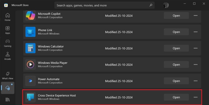
Task: Open the Library icon in sidebar
Action: pos(8,100)
